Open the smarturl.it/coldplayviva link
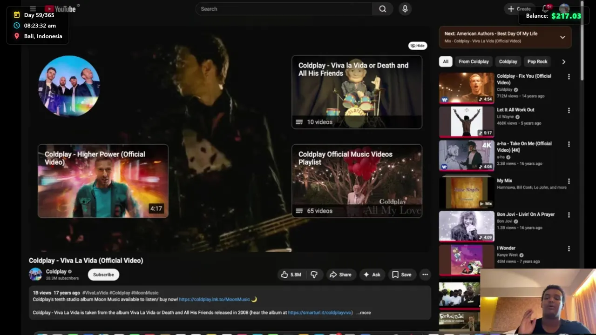The height and width of the screenshot is (335, 596). pyautogui.click(x=320, y=313)
